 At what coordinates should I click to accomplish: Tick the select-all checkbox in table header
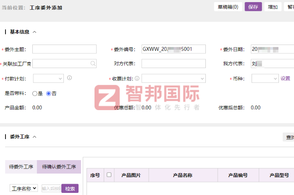pyautogui.click(x=109, y=175)
